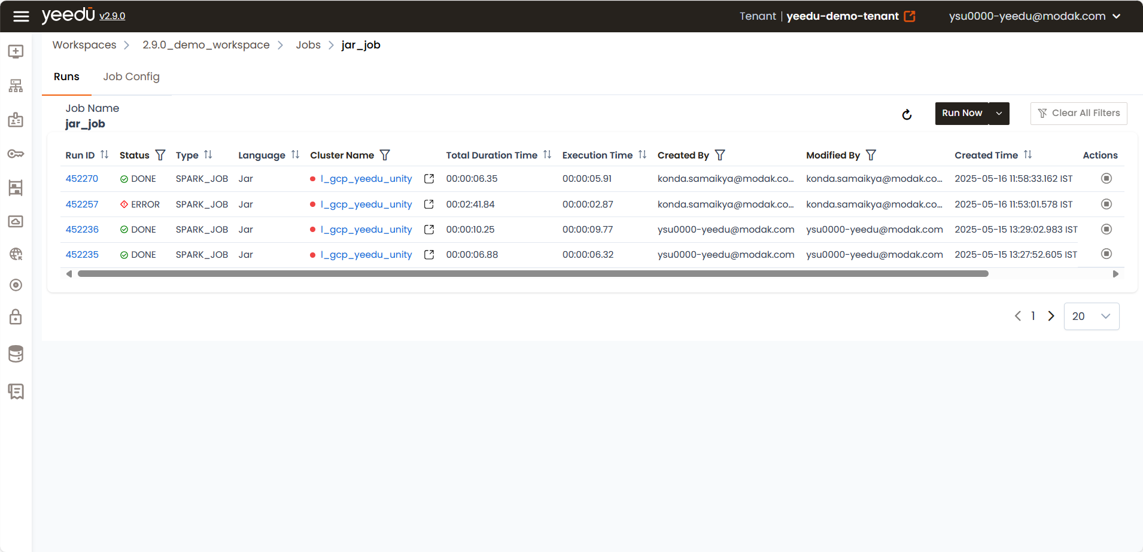This screenshot has width=1143, height=552.
Task: Open the building/cluster sidebar icon
Action: pos(16,188)
